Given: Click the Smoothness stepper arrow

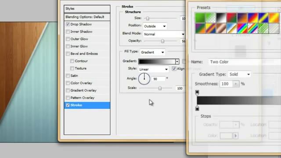Looking at the screenshot, I should tap(236, 84).
